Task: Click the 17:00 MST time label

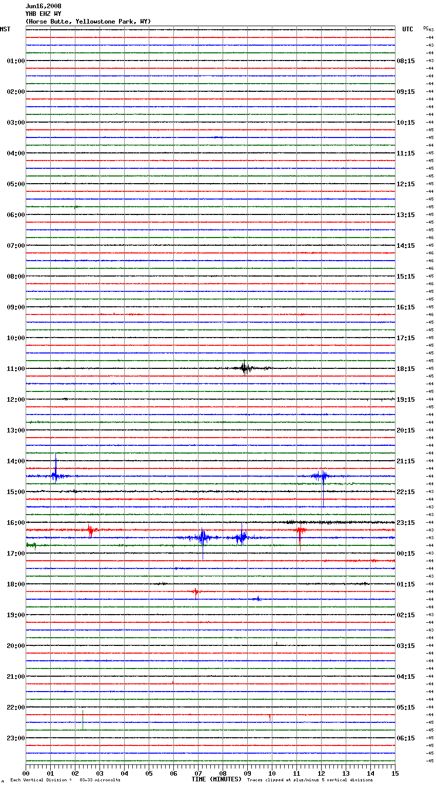Action: (16, 554)
